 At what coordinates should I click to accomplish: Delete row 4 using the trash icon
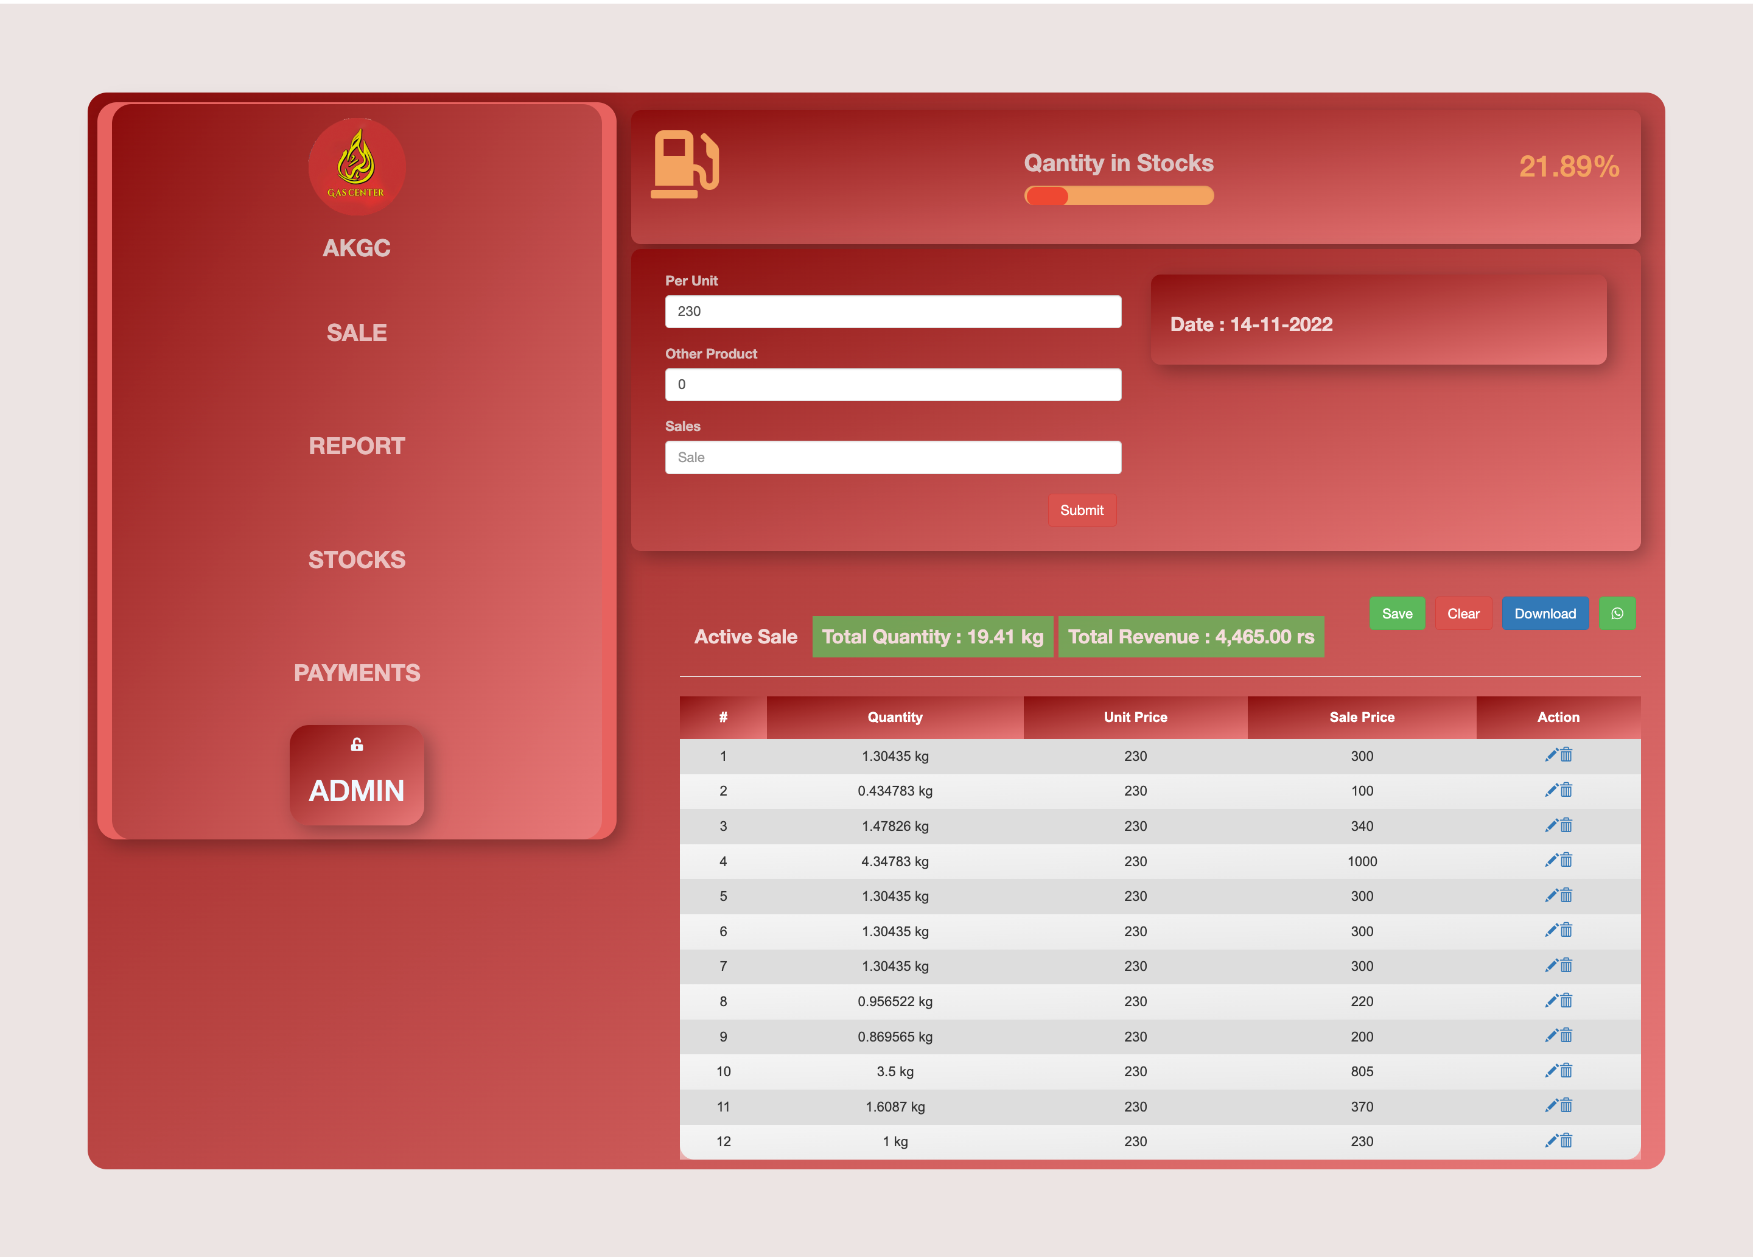(1566, 860)
